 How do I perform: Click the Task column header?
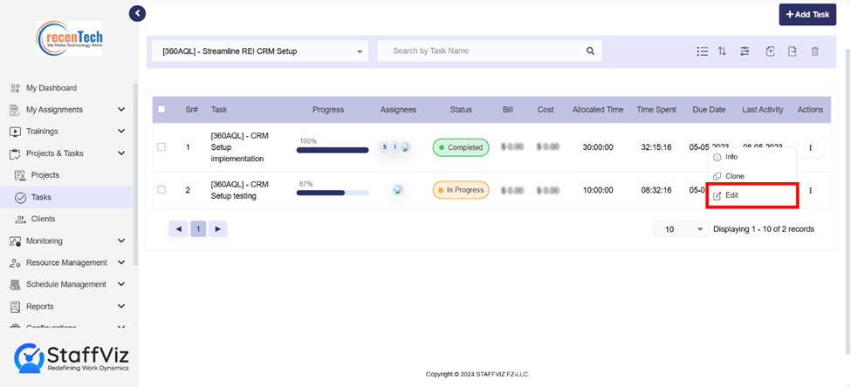click(x=219, y=110)
